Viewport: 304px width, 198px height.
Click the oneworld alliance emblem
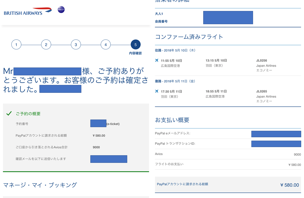61,10
